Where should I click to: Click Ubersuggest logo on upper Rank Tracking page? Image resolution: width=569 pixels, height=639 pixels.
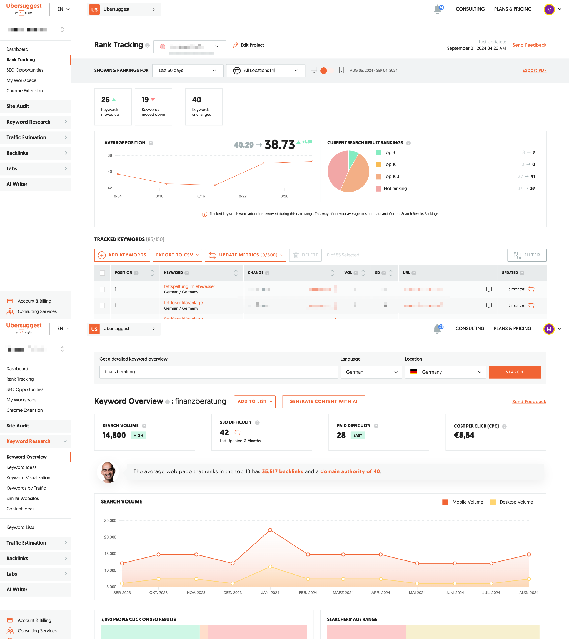pyautogui.click(x=24, y=9)
